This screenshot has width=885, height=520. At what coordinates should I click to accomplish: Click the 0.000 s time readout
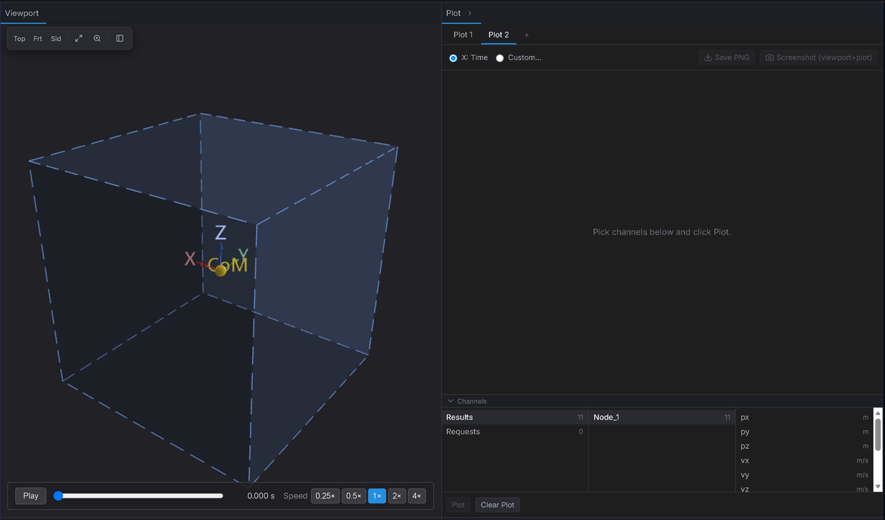261,496
